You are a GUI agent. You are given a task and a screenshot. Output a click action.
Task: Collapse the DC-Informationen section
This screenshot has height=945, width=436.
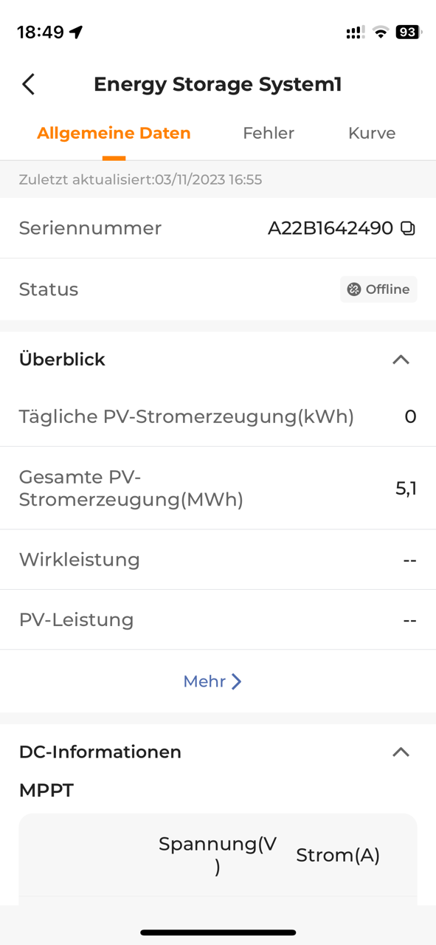coord(401,752)
